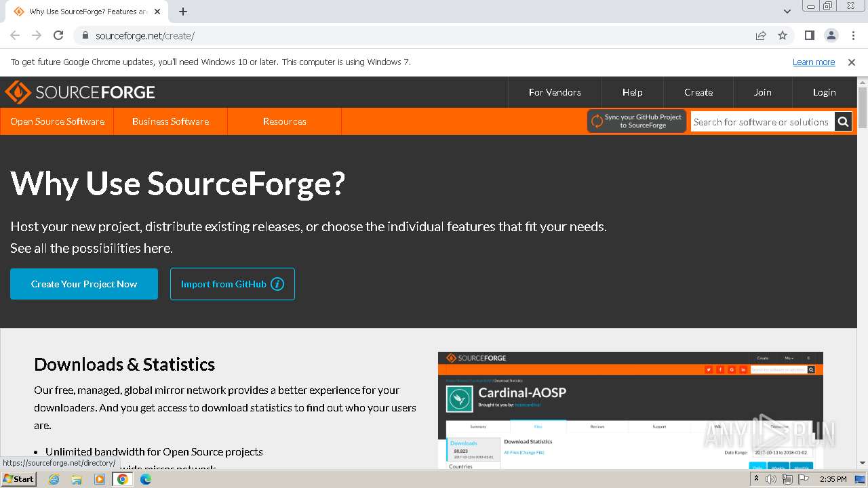
Task: Select the Why Use SourceForge browser tab
Action: 88,12
